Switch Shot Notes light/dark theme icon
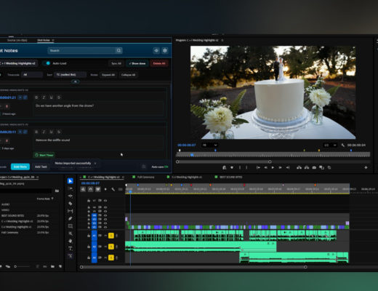 pos(156,50)
